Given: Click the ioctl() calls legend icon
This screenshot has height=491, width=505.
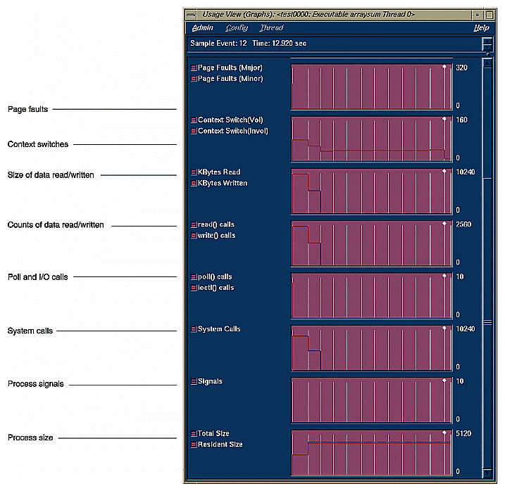Looking at the screenshot, I should point(194,288).
